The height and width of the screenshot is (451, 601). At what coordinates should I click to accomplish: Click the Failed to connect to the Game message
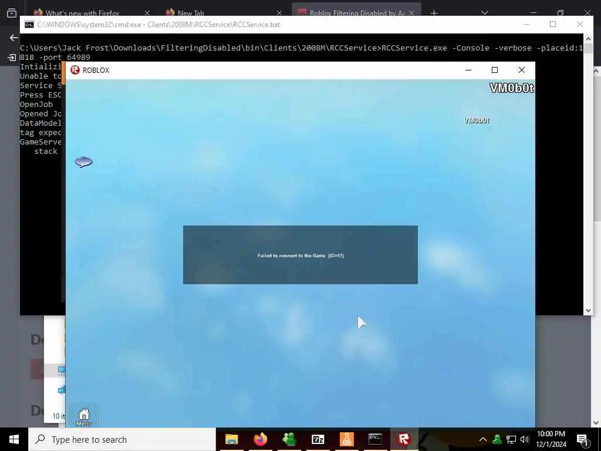pos(300,255)
